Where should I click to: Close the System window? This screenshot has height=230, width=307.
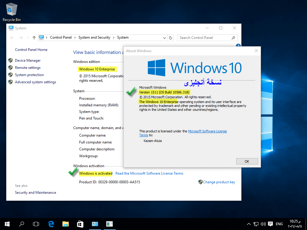point(234,28)
